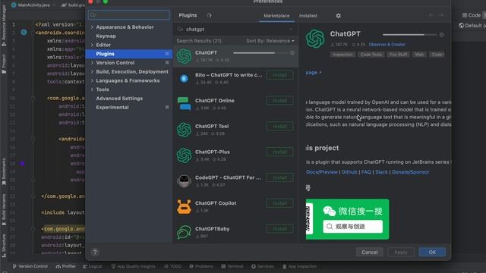Viewport: 486px width, 273px height.
Task: Select Plugins in the settings tree
Action: pyautogui.click(x=129, y=54)
